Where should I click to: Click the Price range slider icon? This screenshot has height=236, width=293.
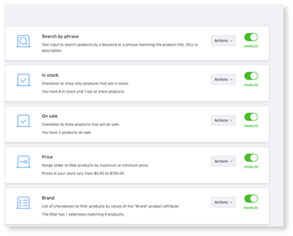coord(23,162)
